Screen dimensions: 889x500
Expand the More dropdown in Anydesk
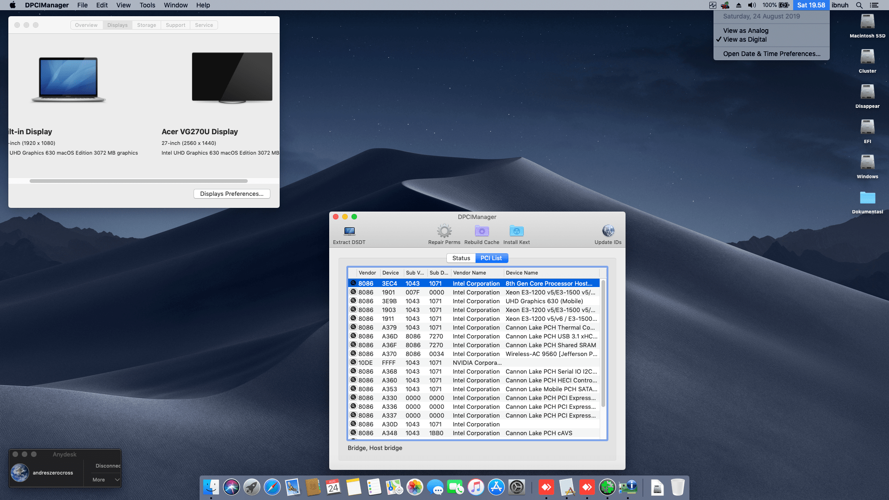pos(106,480)
